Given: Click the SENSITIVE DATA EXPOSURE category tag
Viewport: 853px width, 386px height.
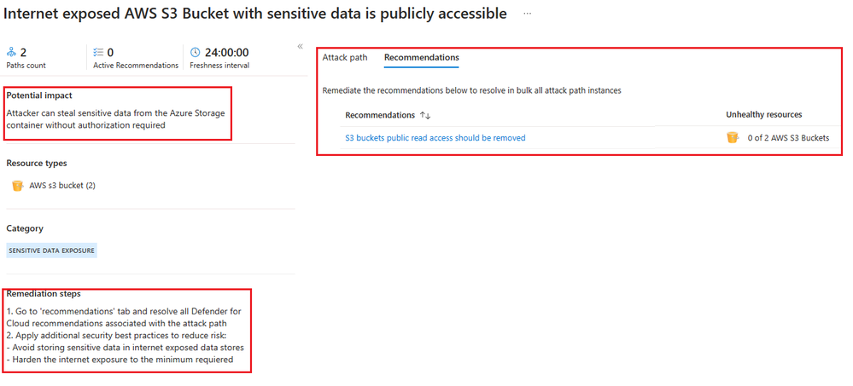Looking at the screenshot, I should [x=52, y=251].
